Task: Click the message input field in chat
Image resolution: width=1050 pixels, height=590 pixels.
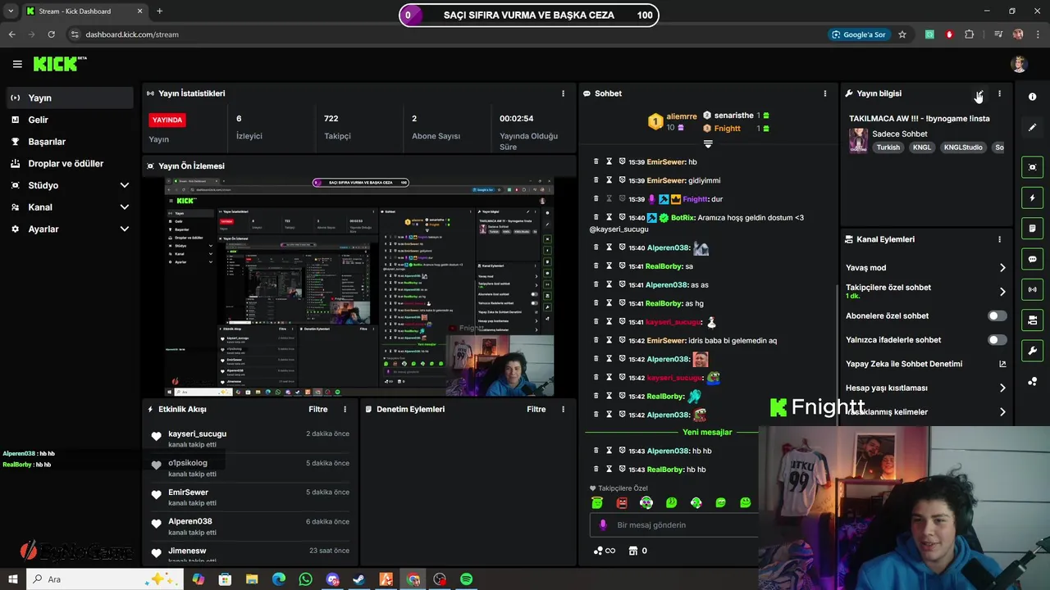Action: coord(674,524)
